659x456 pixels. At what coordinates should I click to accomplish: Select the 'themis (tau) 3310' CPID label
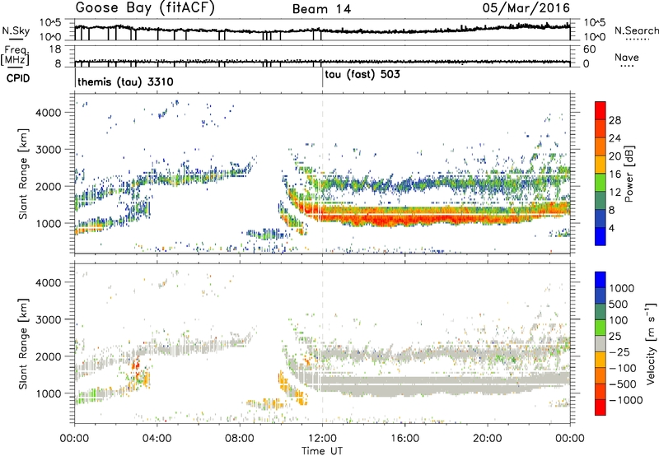tap(125, 81)
